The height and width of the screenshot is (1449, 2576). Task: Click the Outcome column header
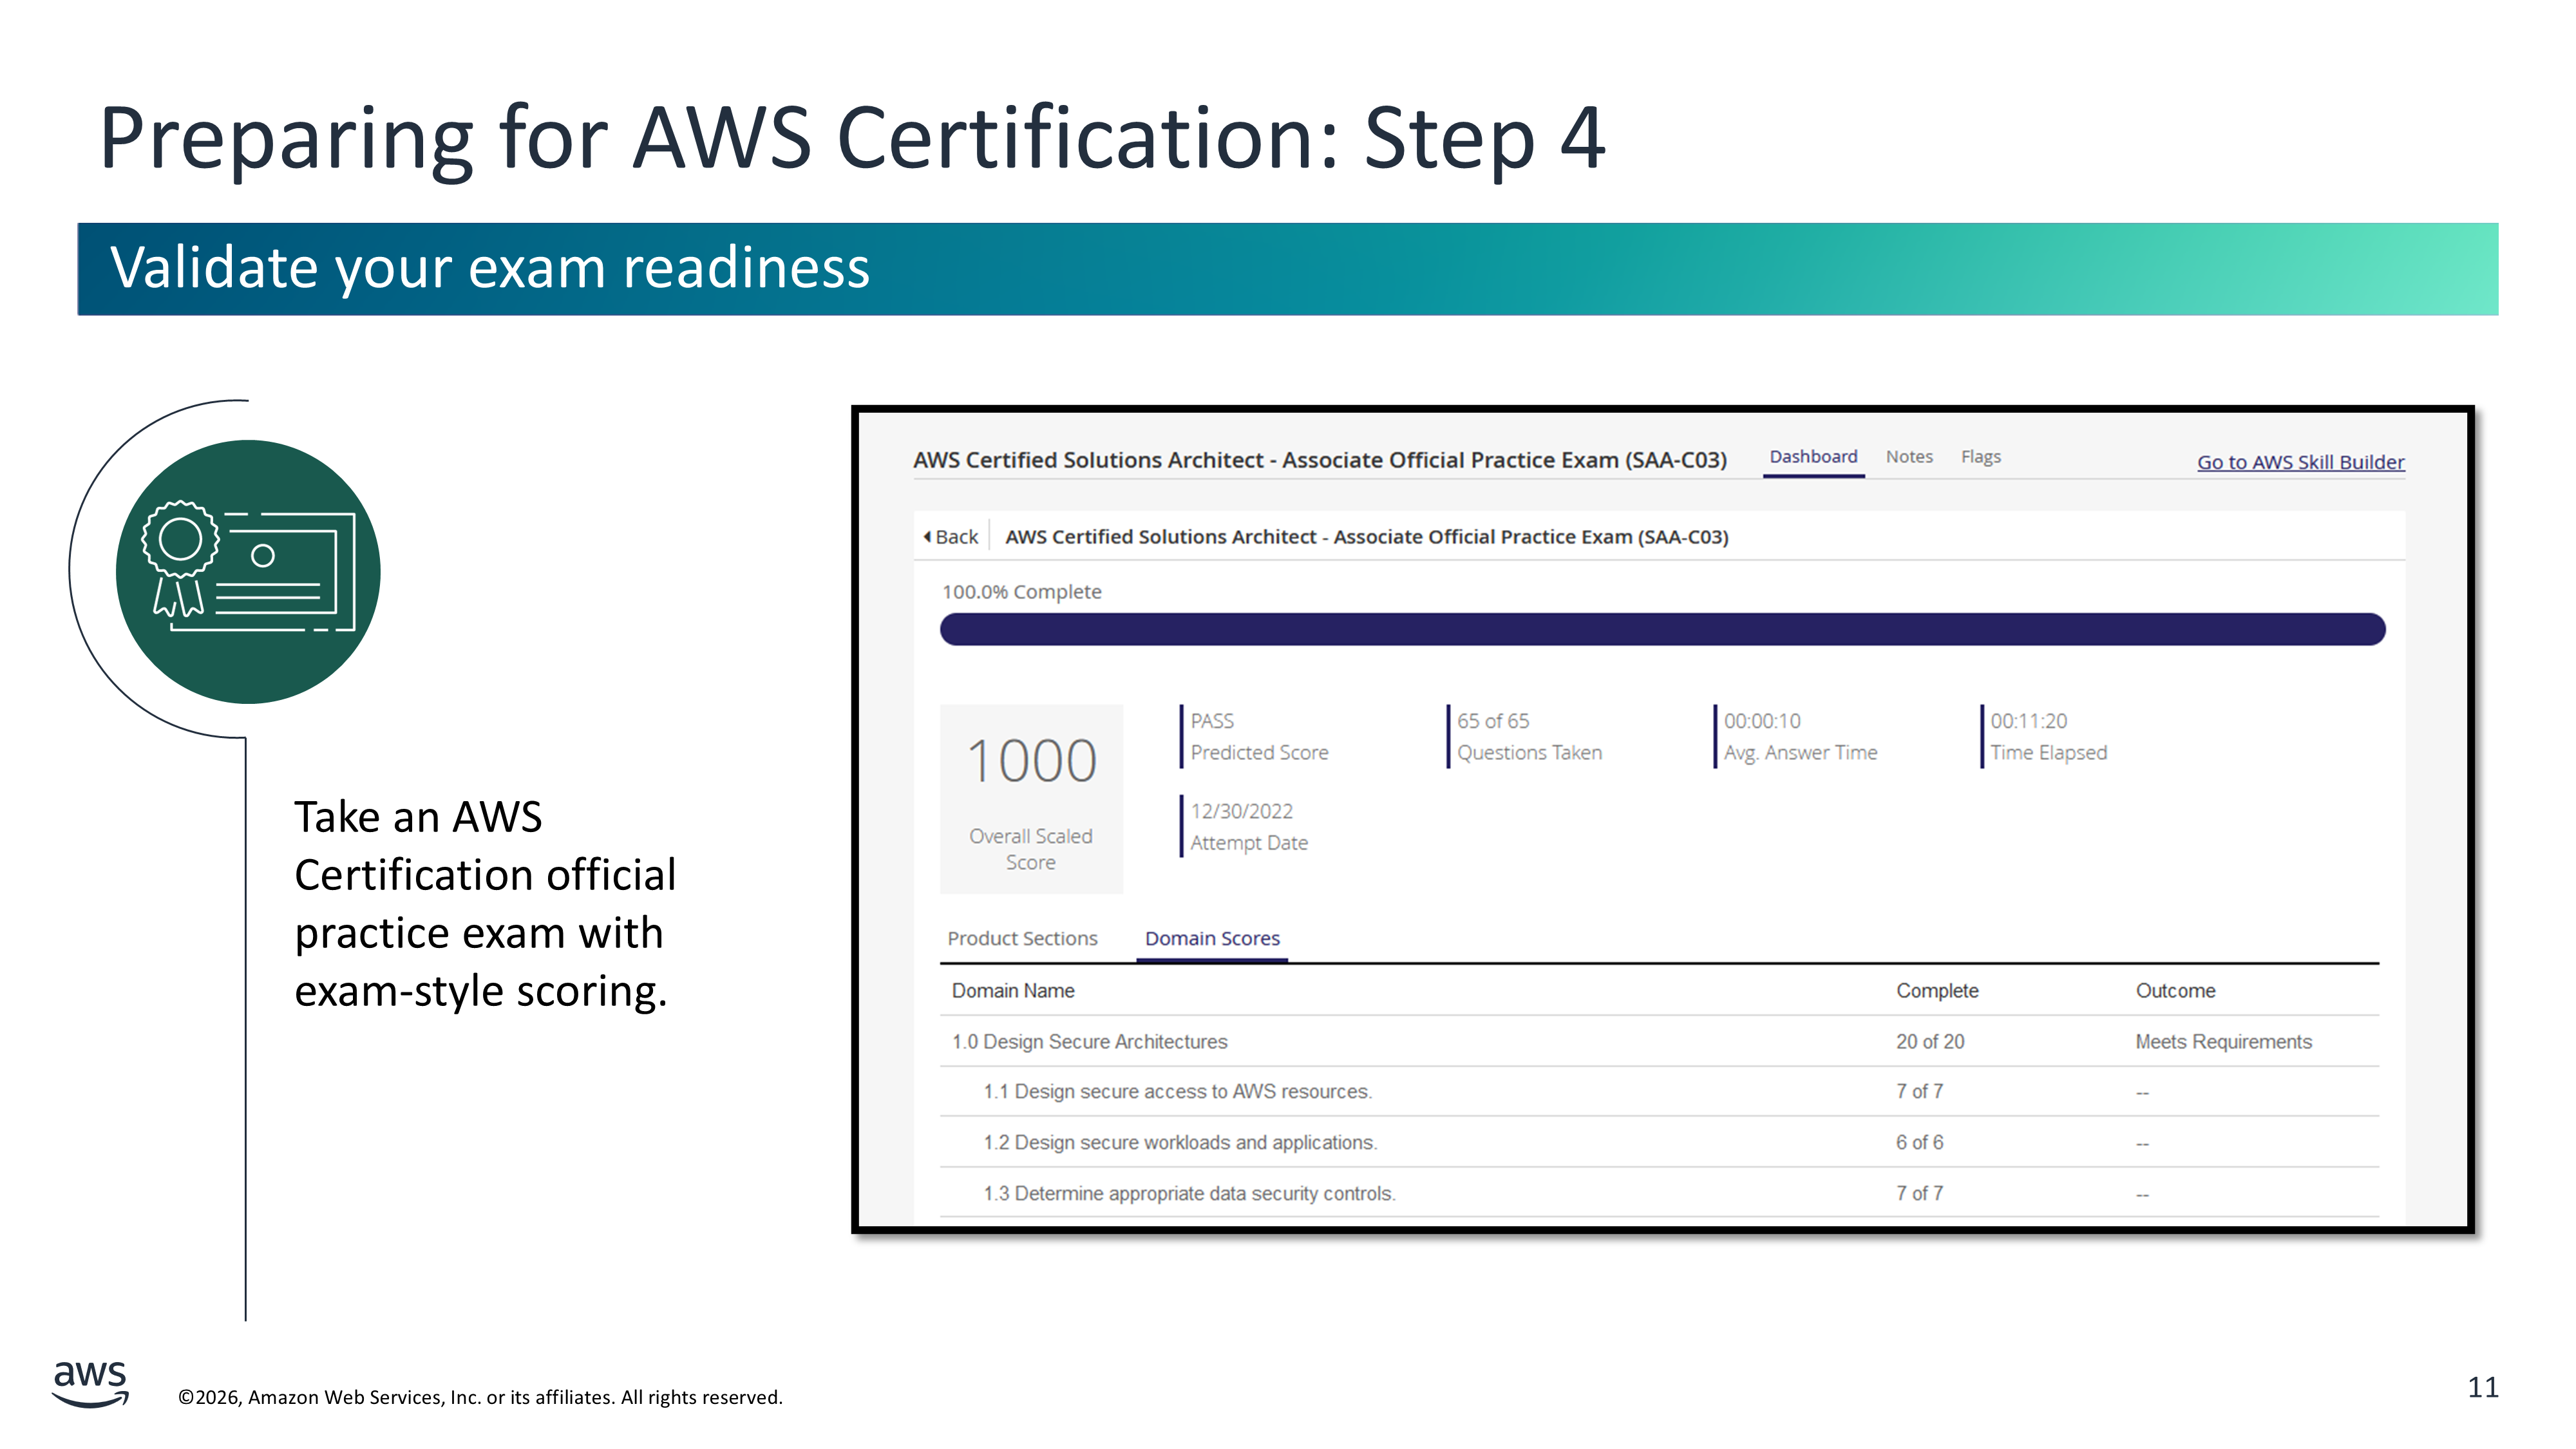click(2175, 990)
